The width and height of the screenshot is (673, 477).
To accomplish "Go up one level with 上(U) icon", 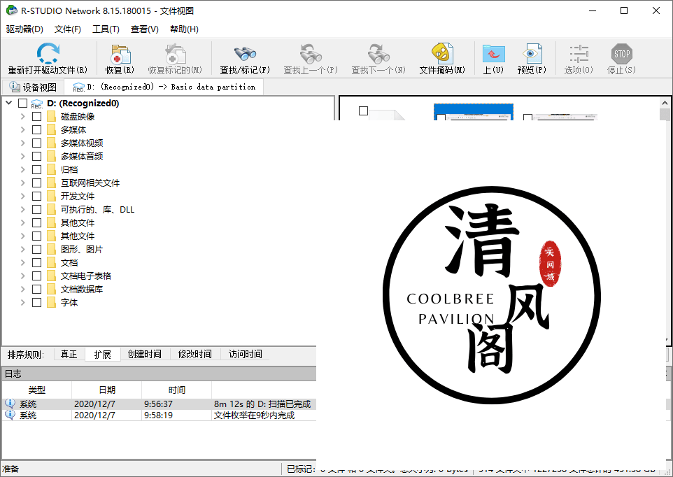I will tap(493, 54).
